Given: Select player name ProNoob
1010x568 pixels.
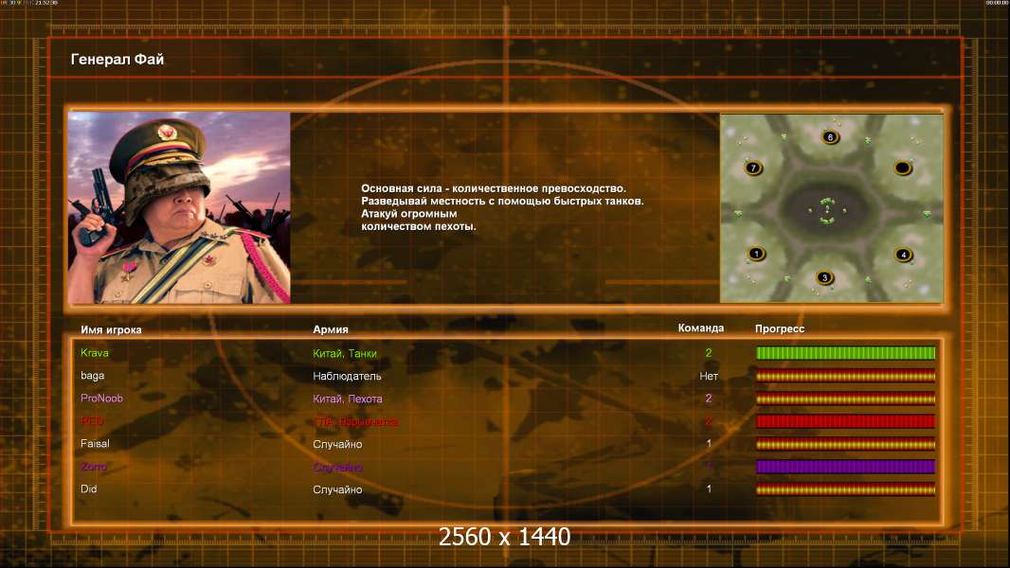Looking at the screenshot, I should 101,399.
